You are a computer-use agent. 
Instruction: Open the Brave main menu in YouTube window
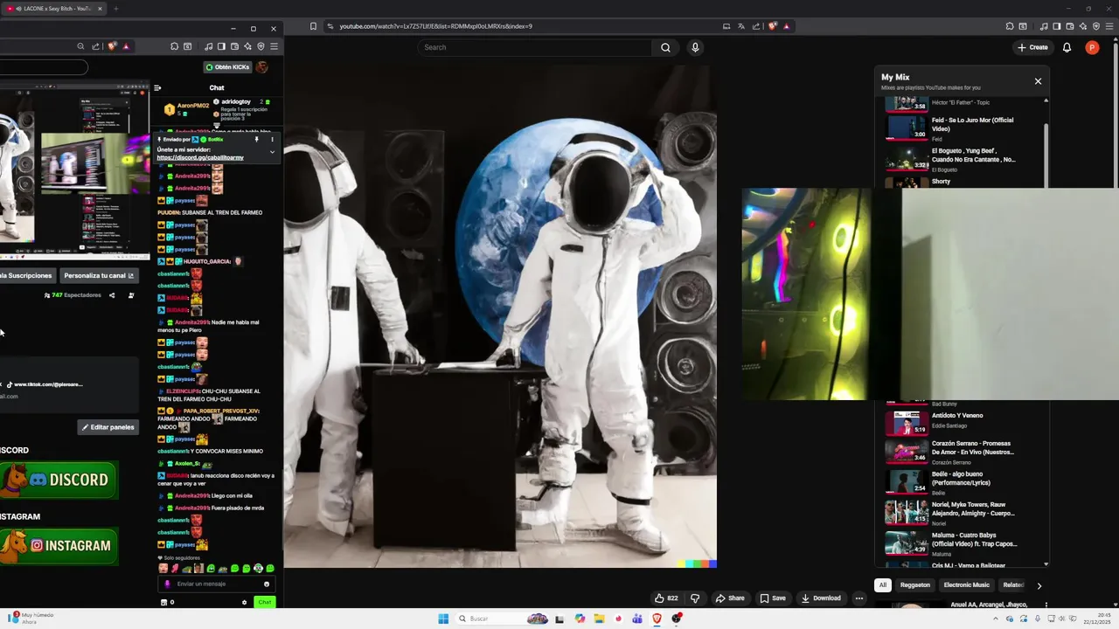point(1109,26)
